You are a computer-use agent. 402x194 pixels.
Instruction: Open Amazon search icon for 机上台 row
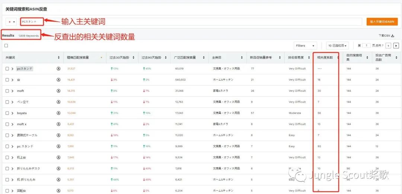click(x=58, y=158)
